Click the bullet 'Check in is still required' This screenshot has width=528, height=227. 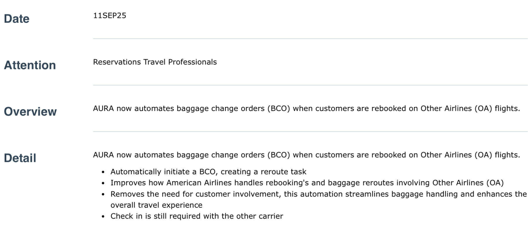(197, 216)
